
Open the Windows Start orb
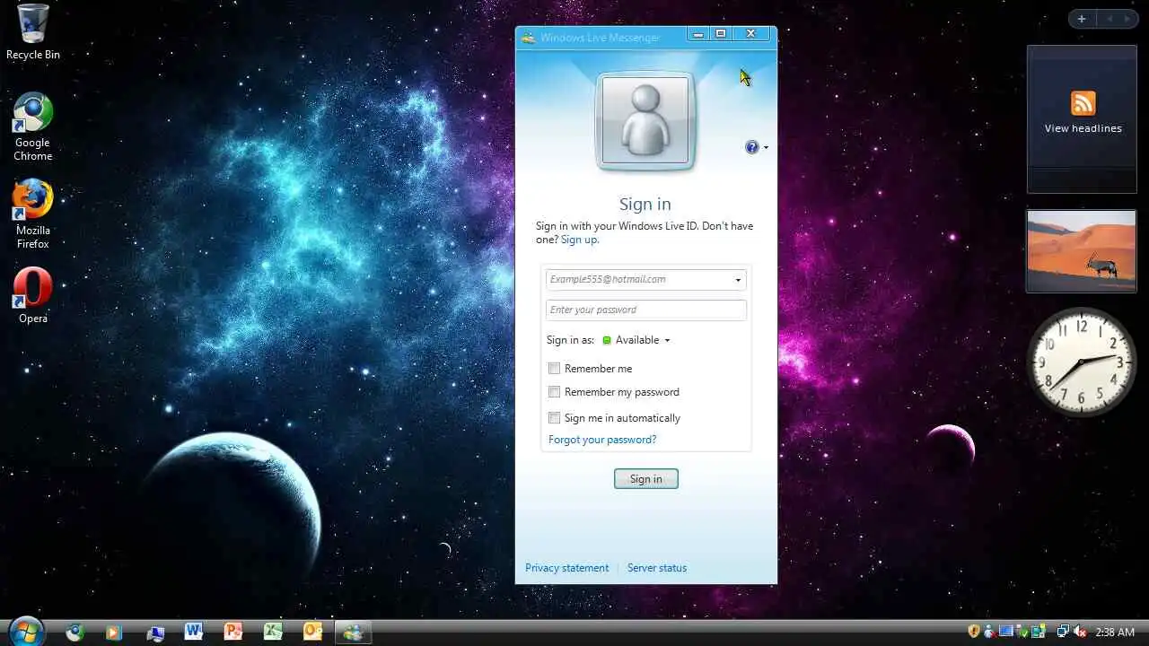click(x=26, y=632)
